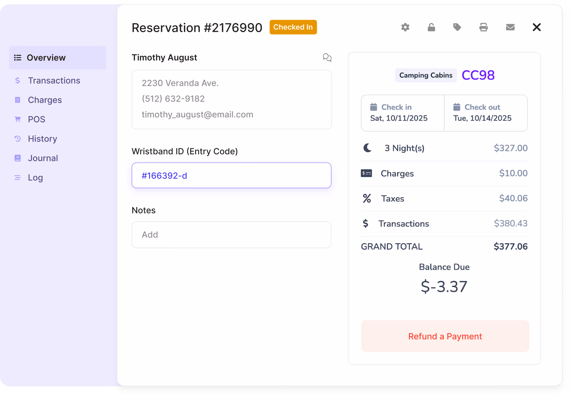This screenshot has width=571, height=399.
Task: Navigate to the POS section
Action: (36, 119)
